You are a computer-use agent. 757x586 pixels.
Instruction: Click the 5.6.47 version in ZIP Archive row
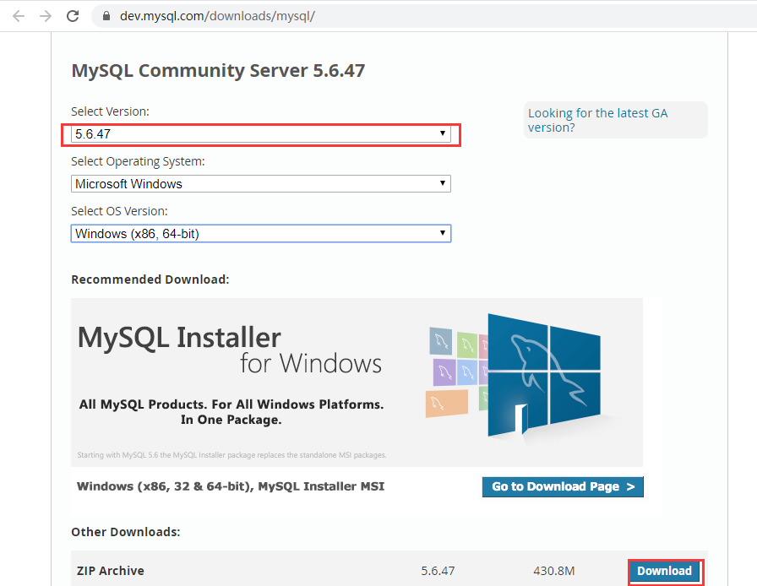tap(438, 571)
